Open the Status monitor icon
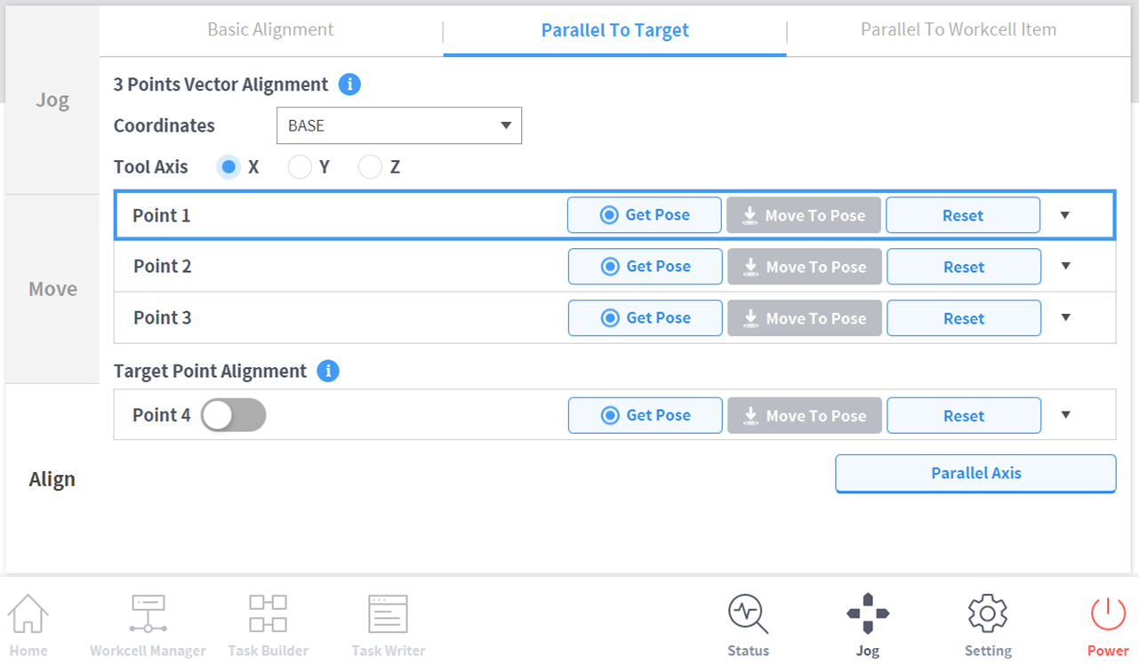 tap(748, 615)
